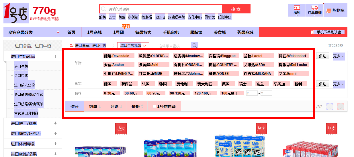Open 进口牛奶 subcategory
This screenshot has height=157, width=354.
click(x=21, y=66)
